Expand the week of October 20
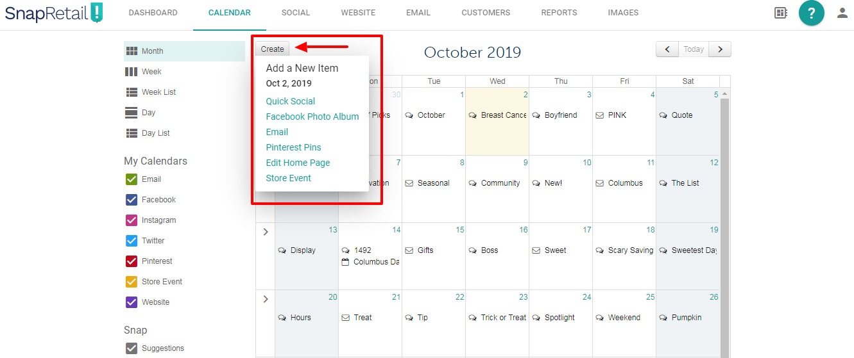This screenshot has width=854, height=358. click(266, 299)
